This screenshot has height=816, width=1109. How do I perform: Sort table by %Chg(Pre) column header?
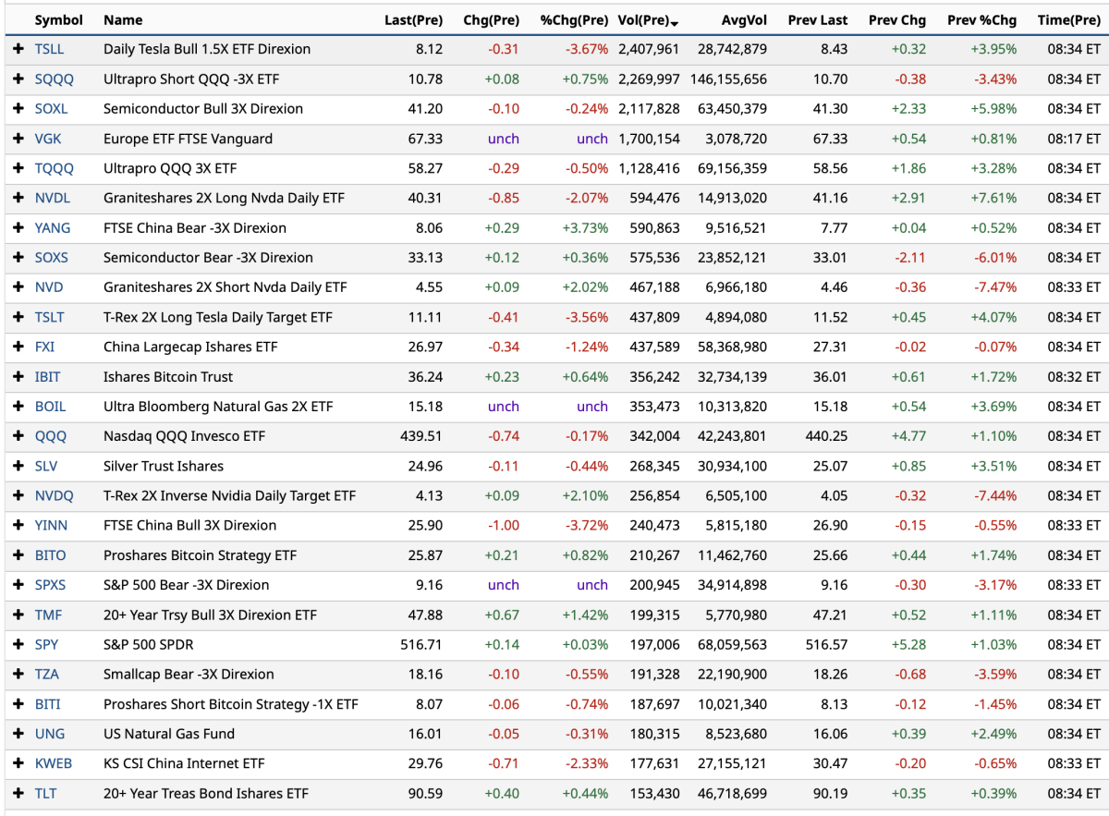click(574, 20)
